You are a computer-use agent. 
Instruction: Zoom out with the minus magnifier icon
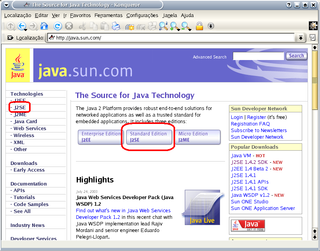point(186,26)
